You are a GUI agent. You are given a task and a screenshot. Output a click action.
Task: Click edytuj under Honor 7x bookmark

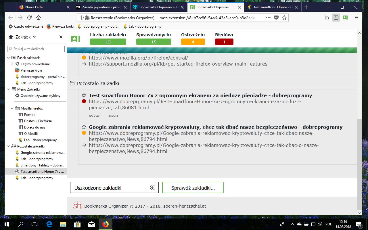(x=95, y=115)
